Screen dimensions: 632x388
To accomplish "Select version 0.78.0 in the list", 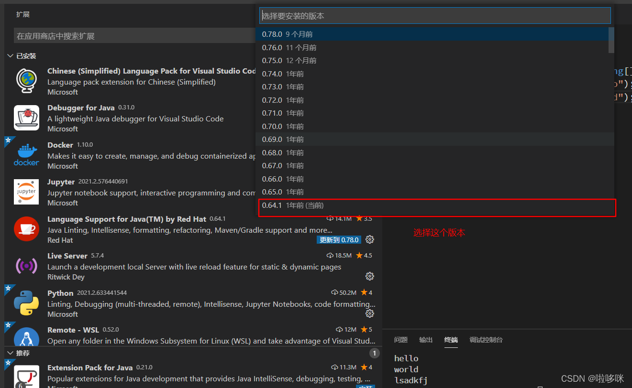I will pos(432,34).
